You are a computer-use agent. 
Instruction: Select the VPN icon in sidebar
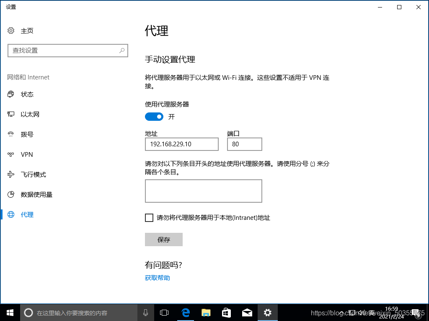[11, 155]
